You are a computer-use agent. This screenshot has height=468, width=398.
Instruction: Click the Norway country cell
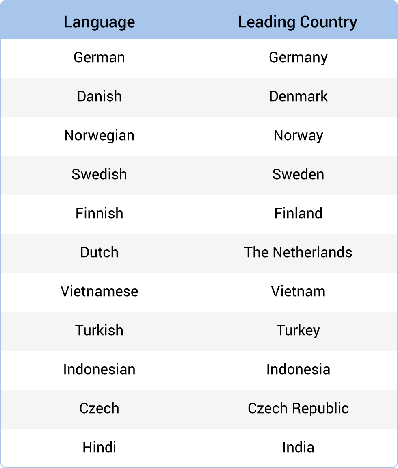[298, 135]
